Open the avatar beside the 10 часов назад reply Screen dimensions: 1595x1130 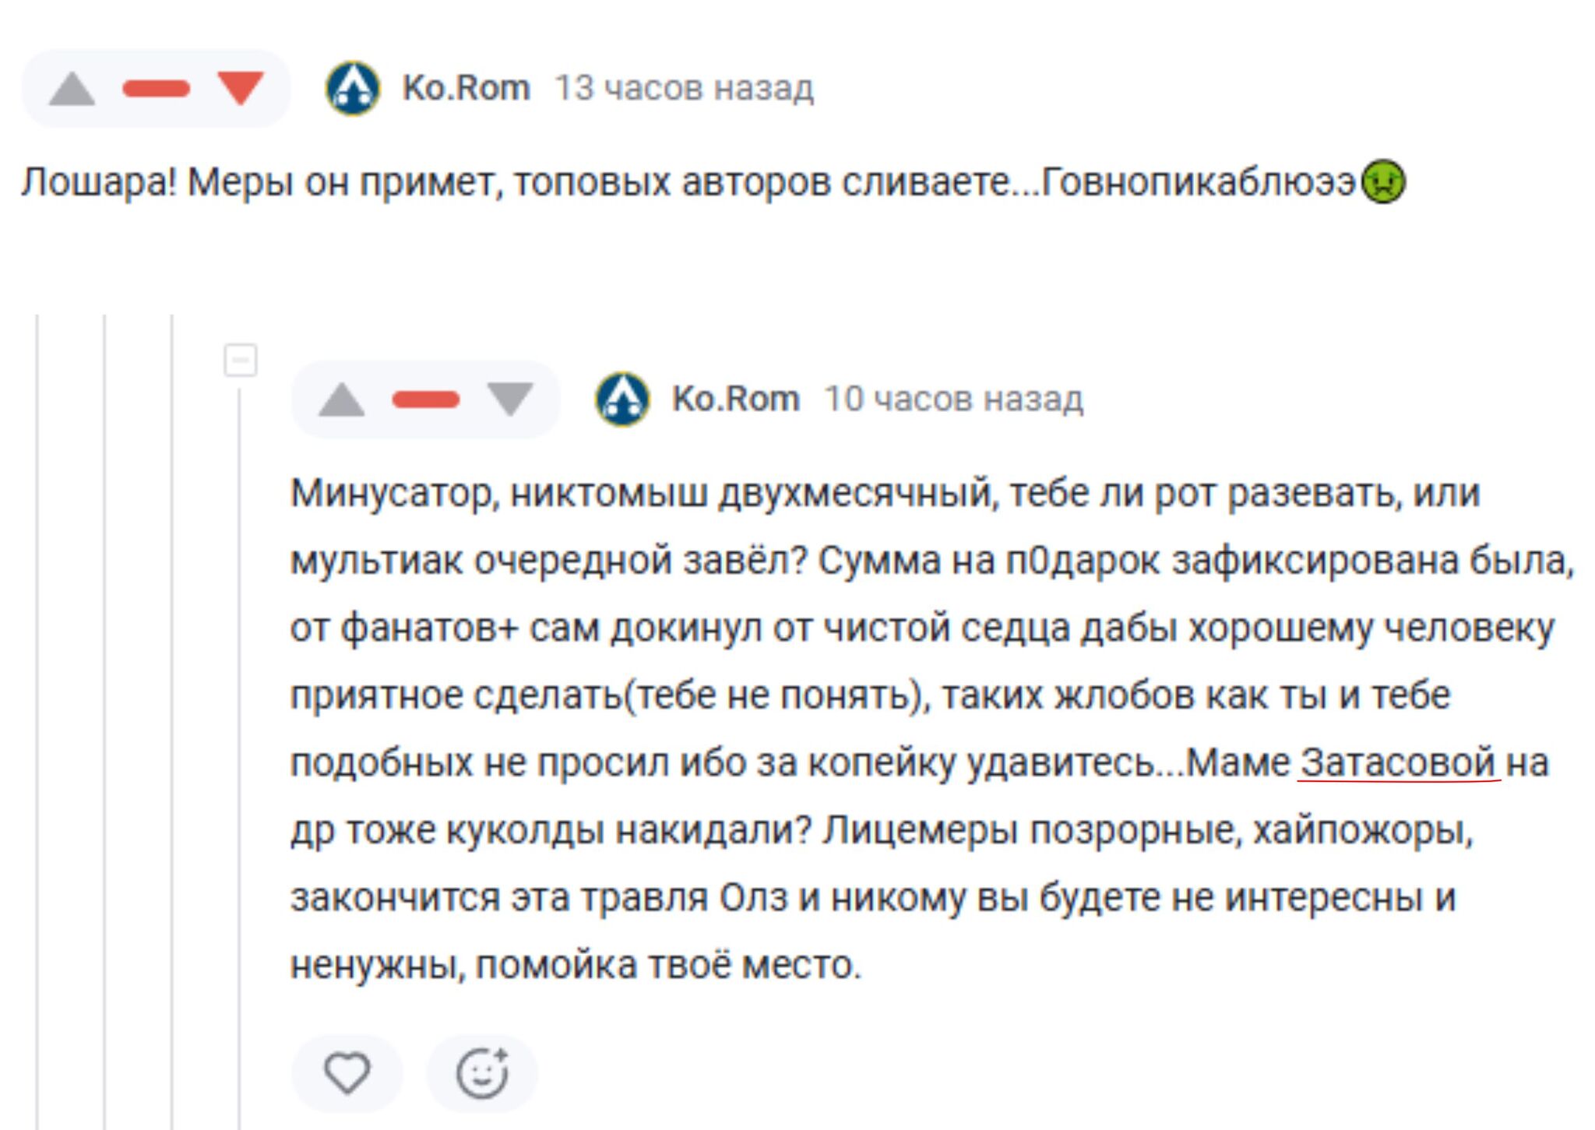[622, 399]
